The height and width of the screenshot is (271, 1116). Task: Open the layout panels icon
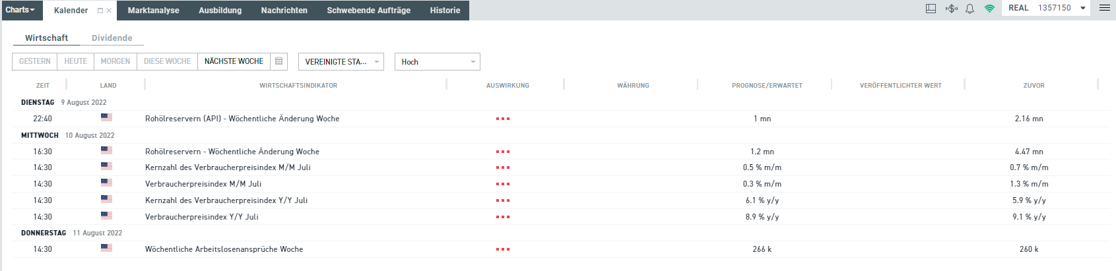coord(931,9)
